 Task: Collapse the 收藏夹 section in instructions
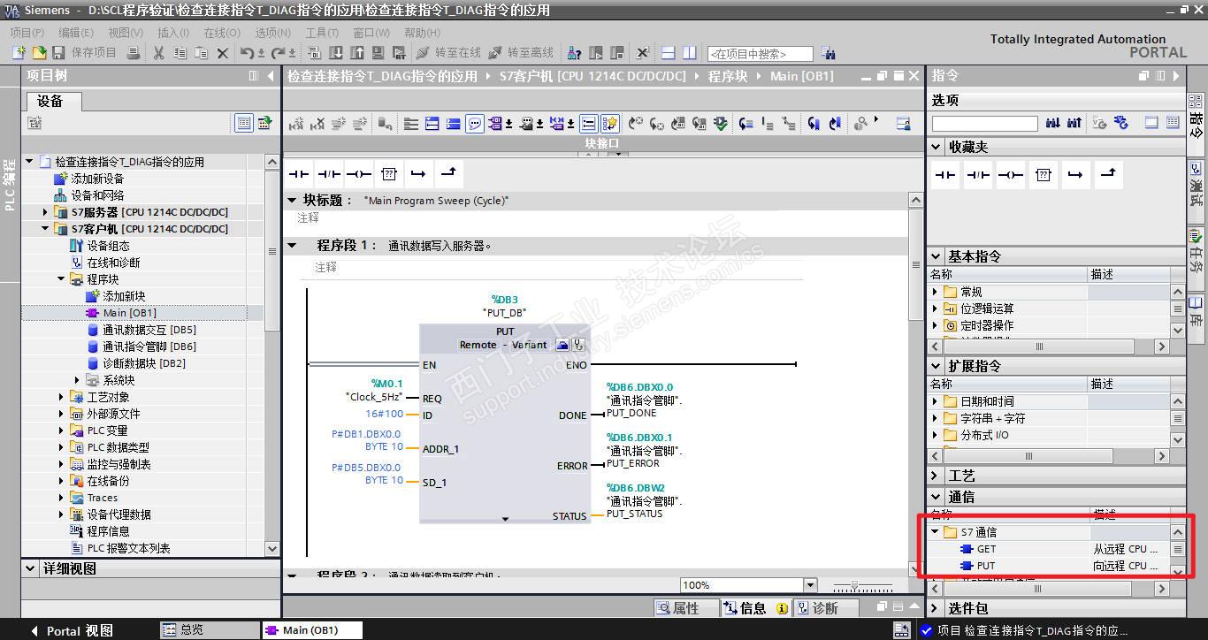[937, 147]
